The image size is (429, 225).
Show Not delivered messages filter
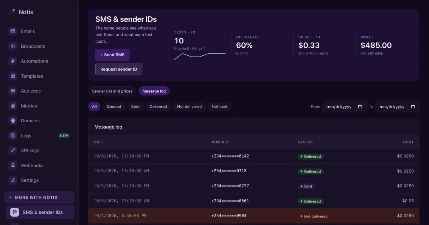[189, 107]
